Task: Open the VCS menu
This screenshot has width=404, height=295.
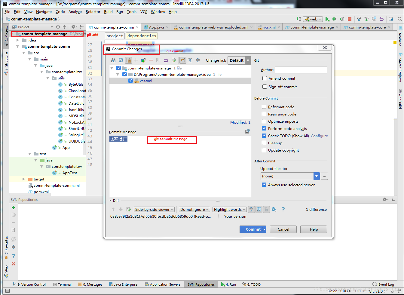Action: click(x=144, y=12)
